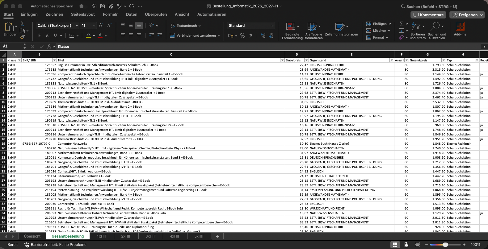Cut selection with the scissors icon
The height and width of the screenshot is (249, 488).
[x=22, y=24]
